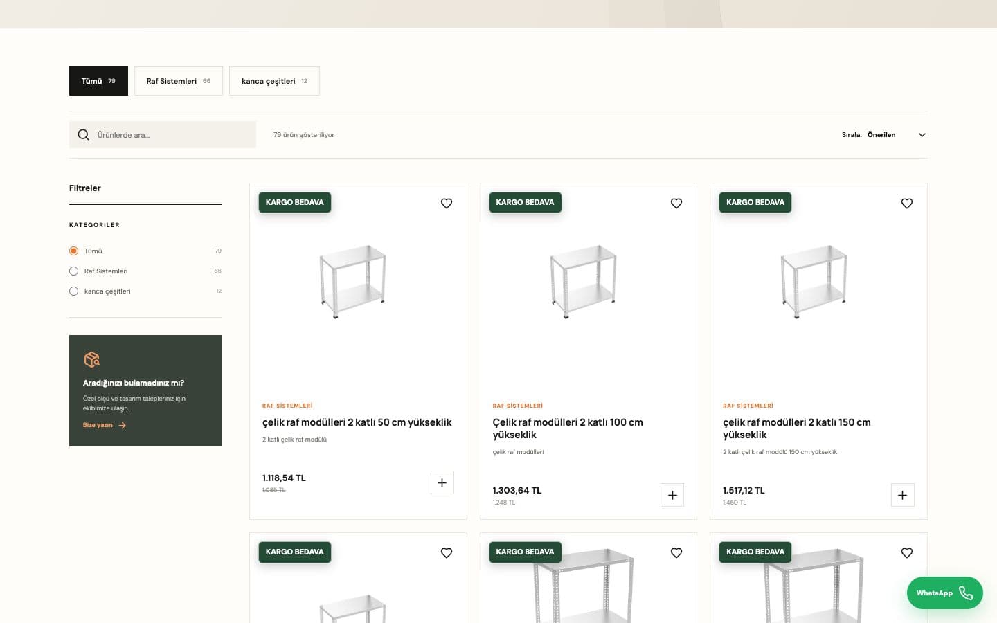Switch to the kanca çeşitleri 12 tab
Viewport: 997px width, 623px height.
point(274,81)
